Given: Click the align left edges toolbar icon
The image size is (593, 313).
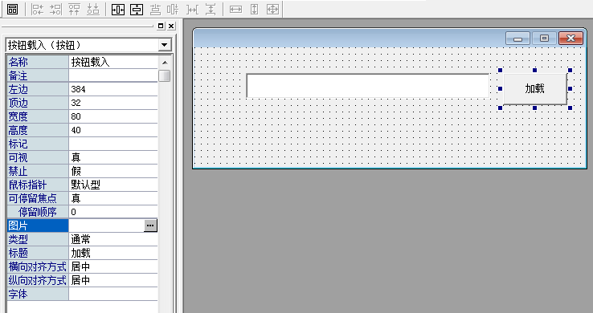Looking at the screenshot, I should point(38,10).
